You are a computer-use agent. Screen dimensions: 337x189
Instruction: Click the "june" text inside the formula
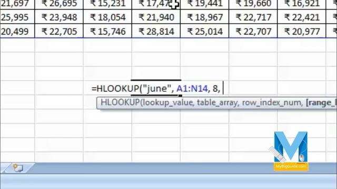[157, 89]
